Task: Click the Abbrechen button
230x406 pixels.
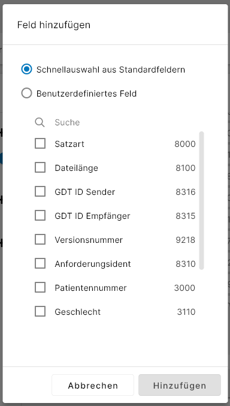Action: [93, 385]
